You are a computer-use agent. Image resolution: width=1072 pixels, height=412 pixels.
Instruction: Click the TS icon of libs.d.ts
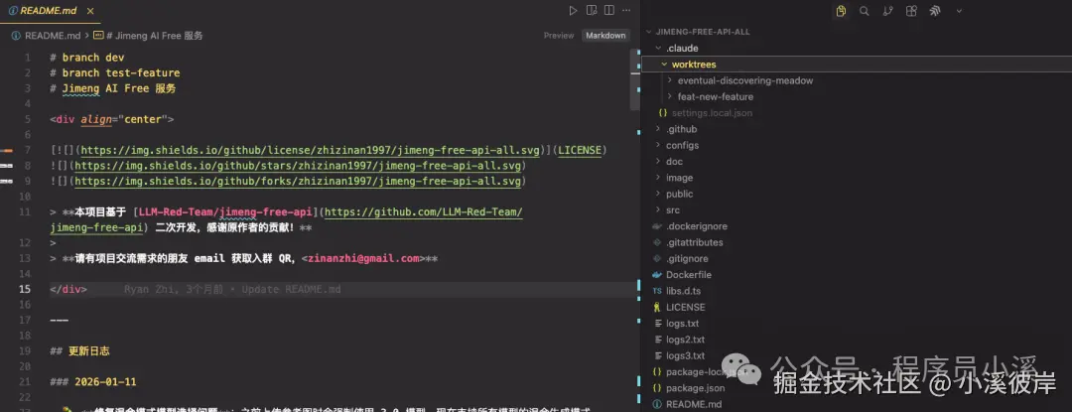pos(657,291)
